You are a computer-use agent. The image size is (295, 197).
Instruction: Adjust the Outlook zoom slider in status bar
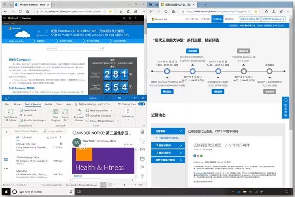pyautogui.click(x=124, y=185)
